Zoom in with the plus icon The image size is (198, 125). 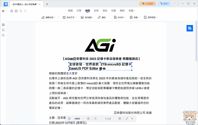(88, 119)
